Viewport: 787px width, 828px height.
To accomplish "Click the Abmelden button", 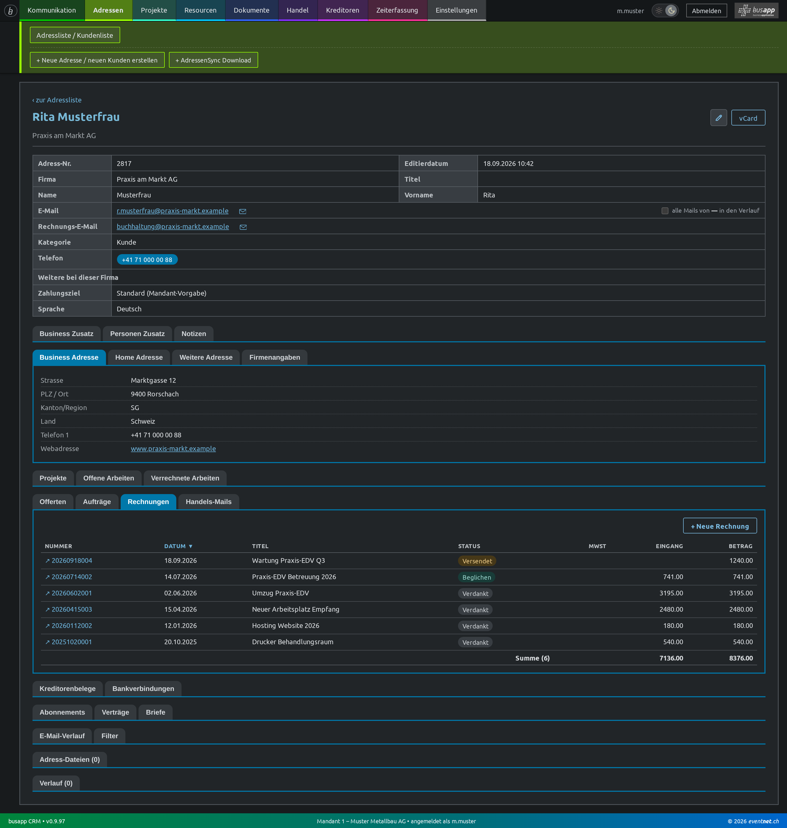I will (706, 11).
